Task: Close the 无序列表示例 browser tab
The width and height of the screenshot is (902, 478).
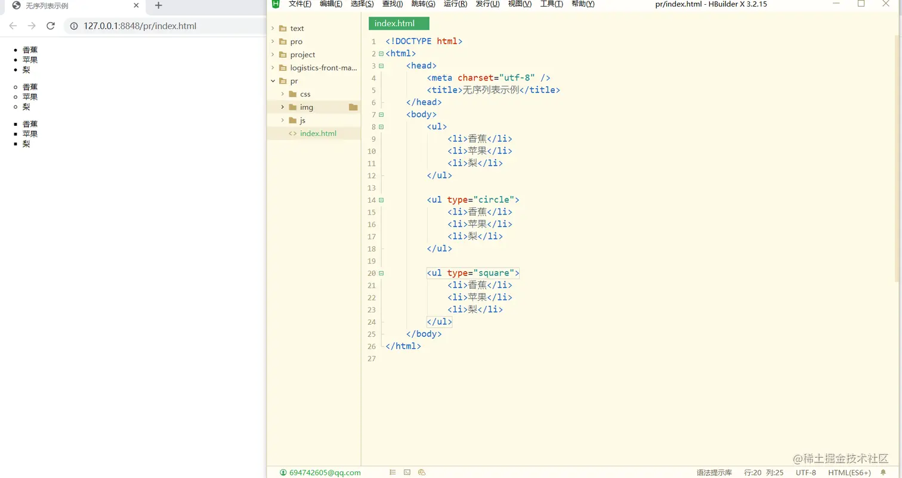Action: tap(136, 5)
